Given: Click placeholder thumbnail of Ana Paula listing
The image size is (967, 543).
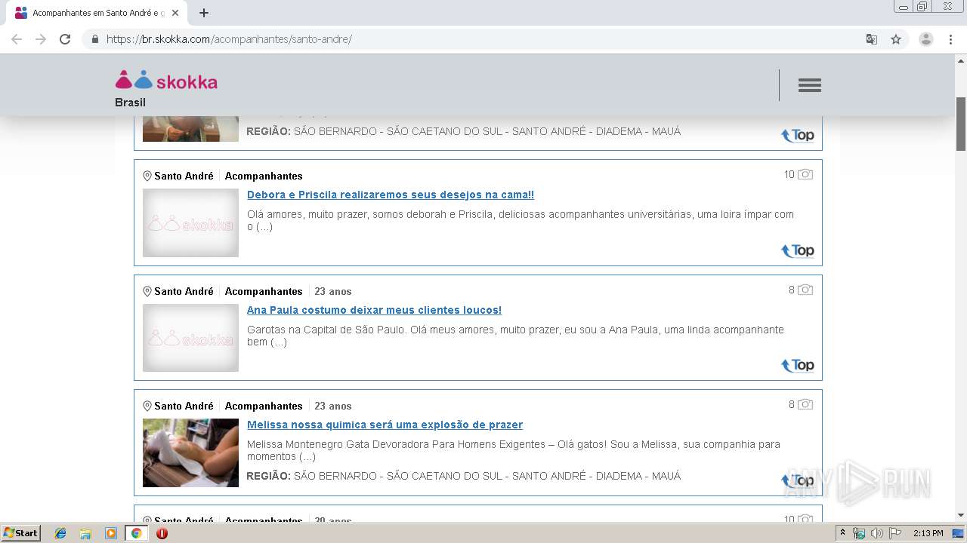Looking at the screenshot, I should coord(190,338).
